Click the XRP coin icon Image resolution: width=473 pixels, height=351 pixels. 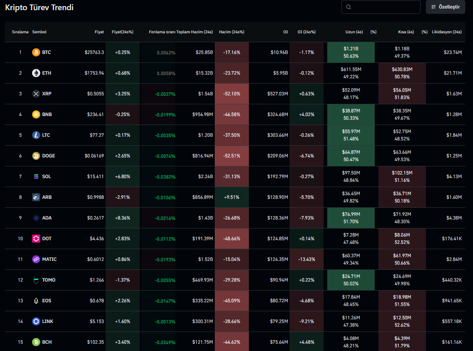coord(36,94)
